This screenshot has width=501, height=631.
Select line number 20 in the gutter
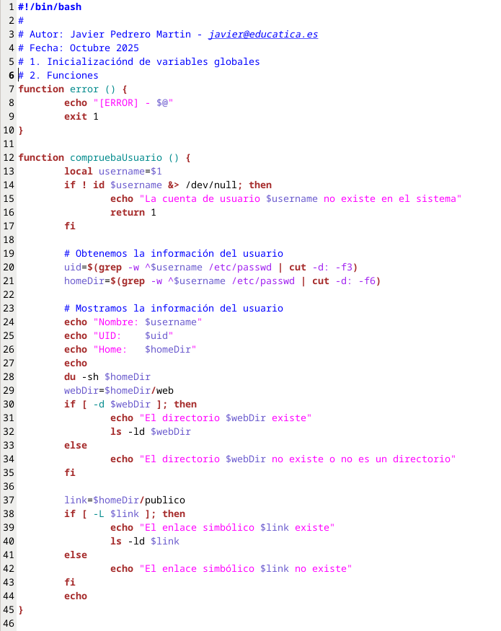(9, 267)
